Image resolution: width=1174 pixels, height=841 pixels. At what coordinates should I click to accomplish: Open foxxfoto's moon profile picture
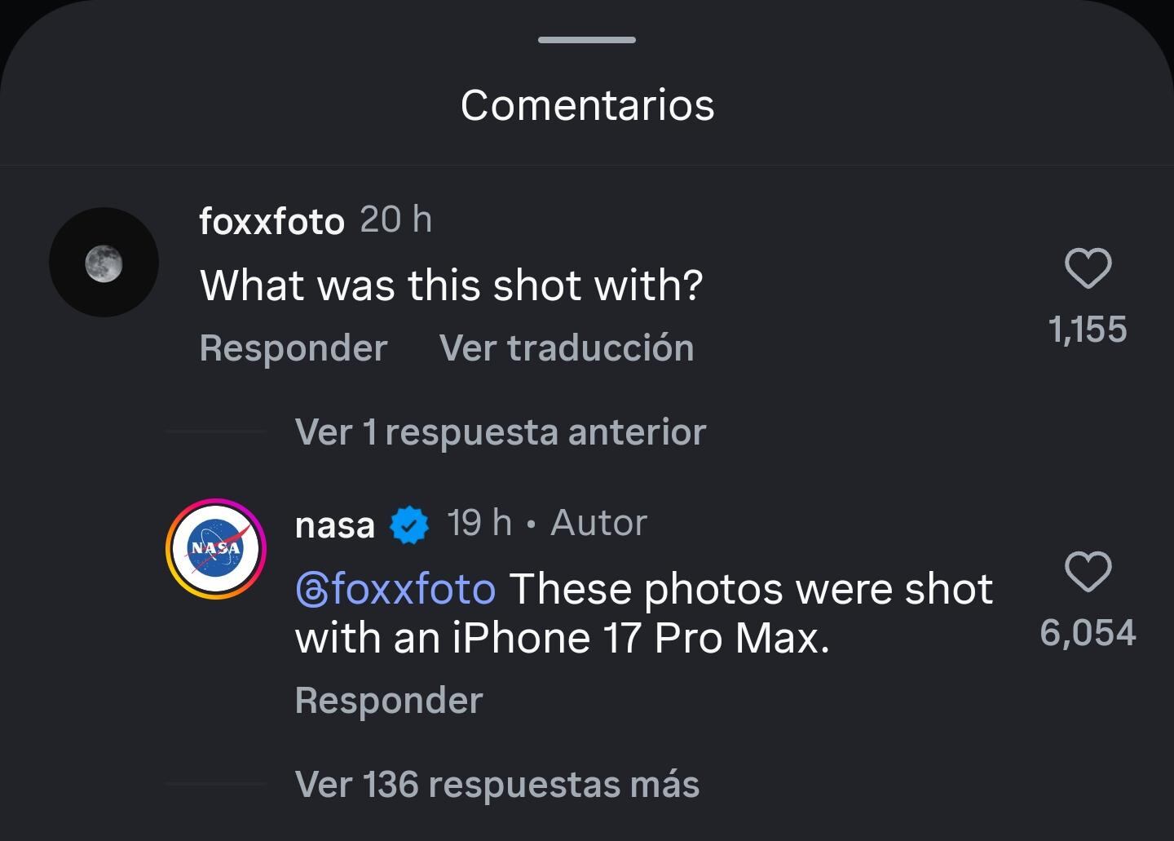tap(104, 262)
